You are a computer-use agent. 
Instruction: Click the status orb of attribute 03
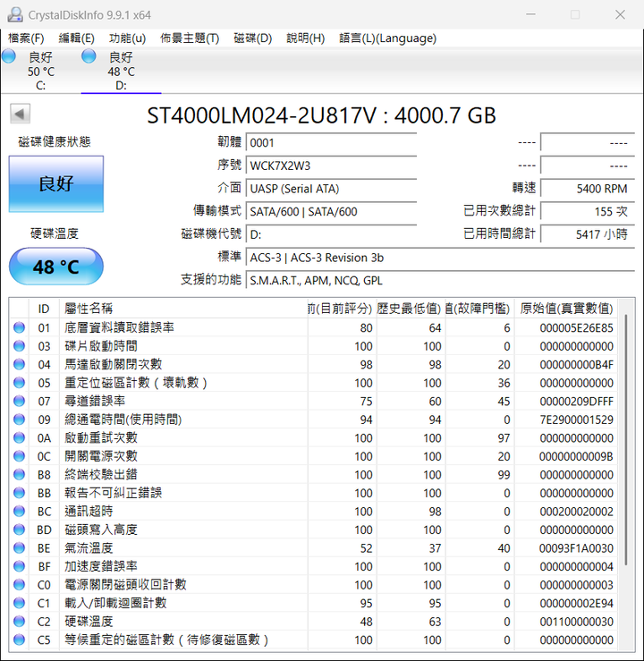[19, 346]
